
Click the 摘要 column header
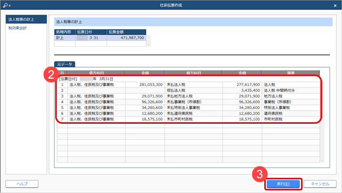coord(291,73)
